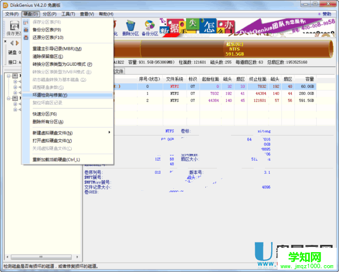Open the 帮助(H) menu
The width and height of the screenshot is (339, 272).
tap(106, 14)
